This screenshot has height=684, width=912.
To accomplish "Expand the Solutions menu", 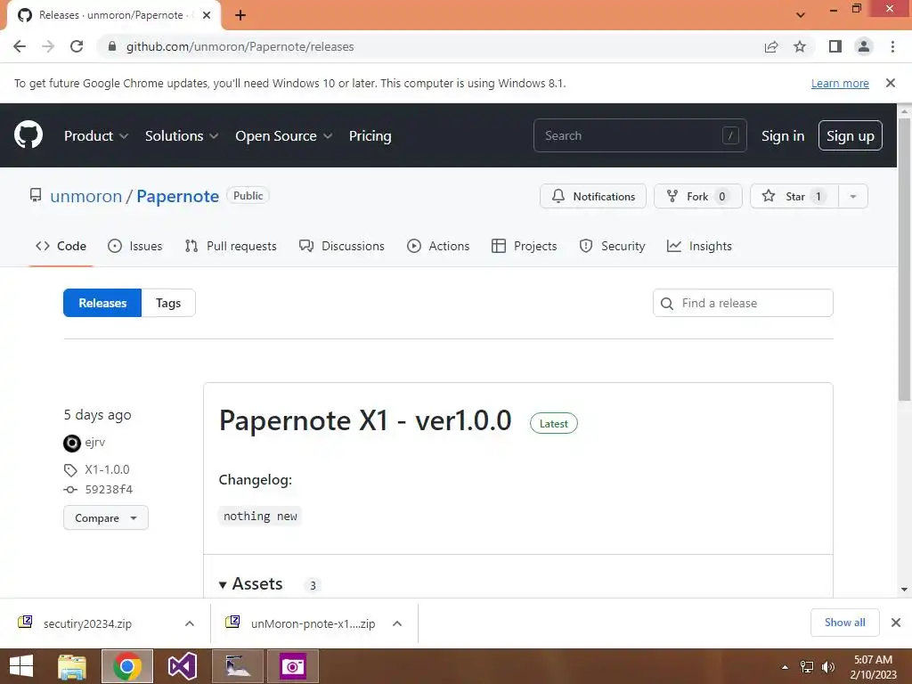I will tap(182, 136).
